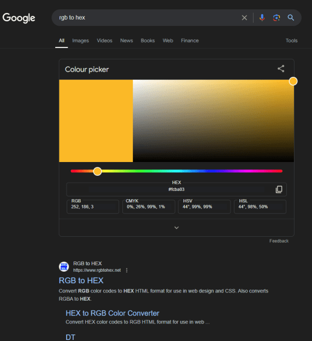312x341 pixels.
Task: Send Feedback about the colour picker
Action: pos(279,241)
